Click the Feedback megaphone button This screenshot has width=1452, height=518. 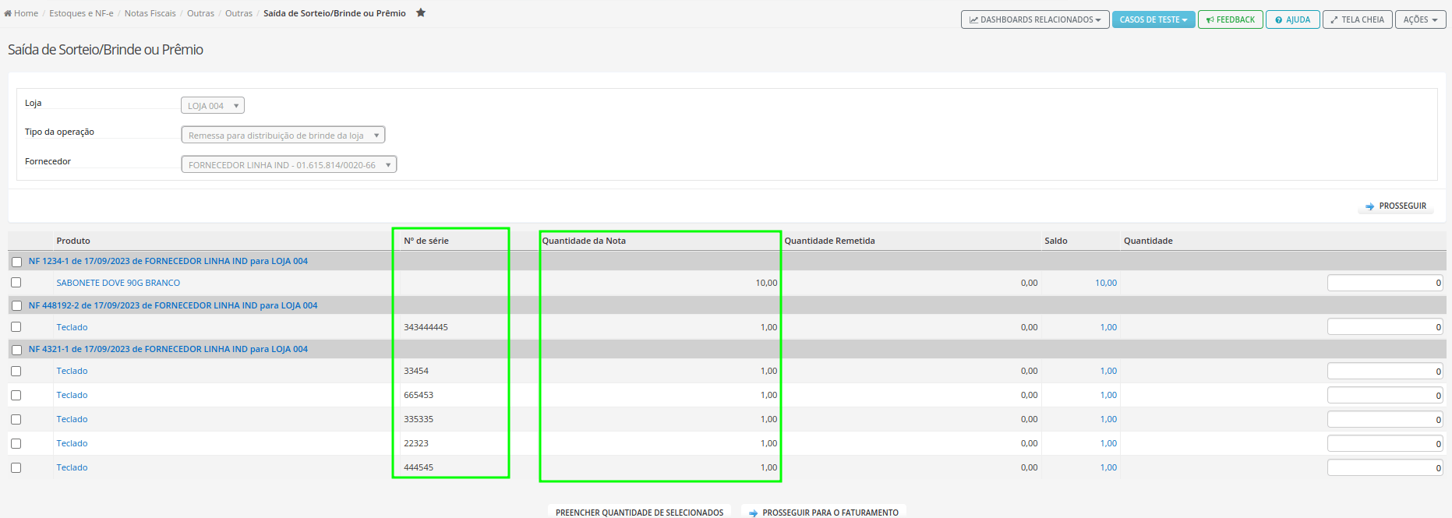(1230, 19)
